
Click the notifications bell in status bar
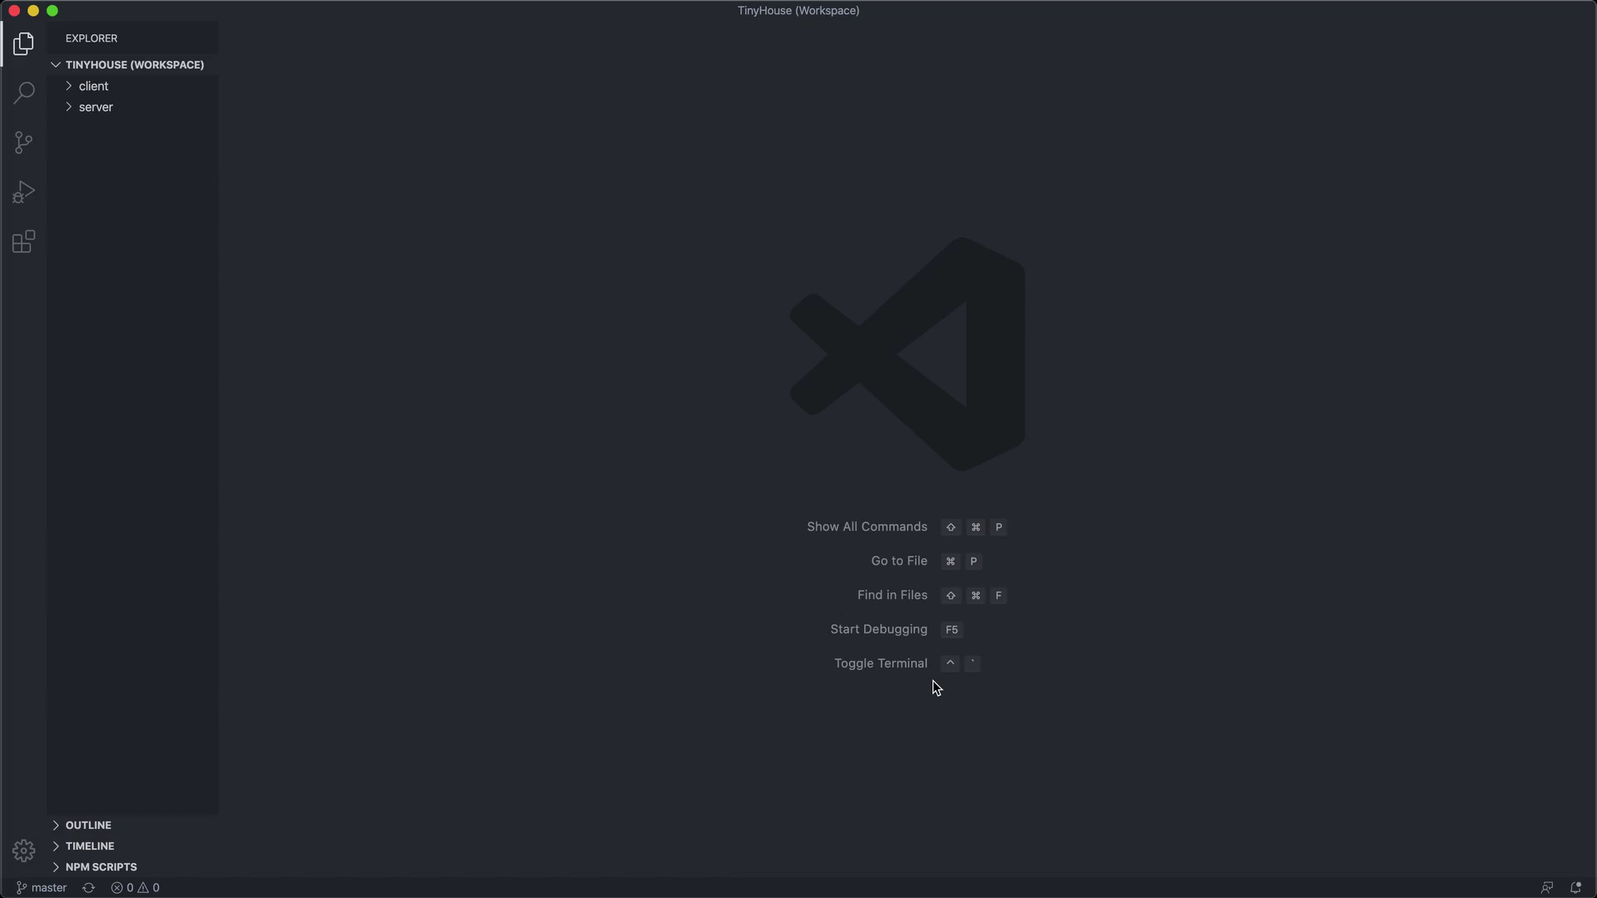[1577, 887]
